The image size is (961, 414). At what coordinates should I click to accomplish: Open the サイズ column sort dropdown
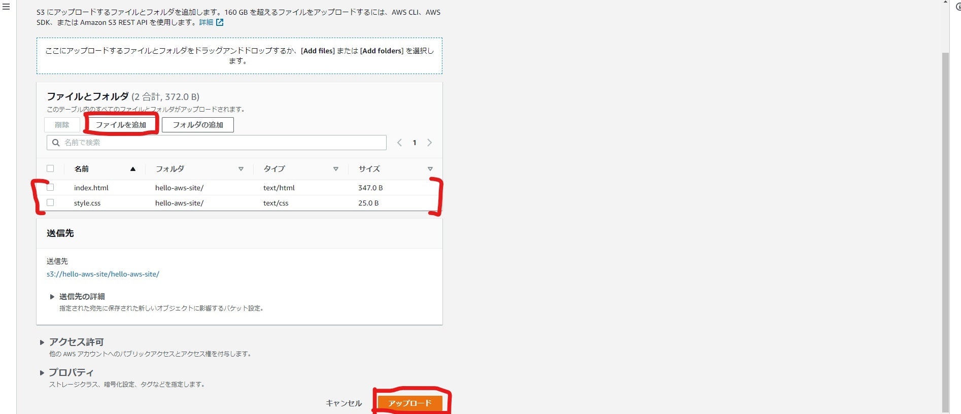click(x=430, y=169)
